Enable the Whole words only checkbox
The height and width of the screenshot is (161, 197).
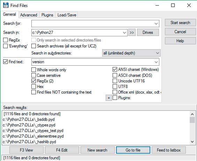[x=33, y=70]
